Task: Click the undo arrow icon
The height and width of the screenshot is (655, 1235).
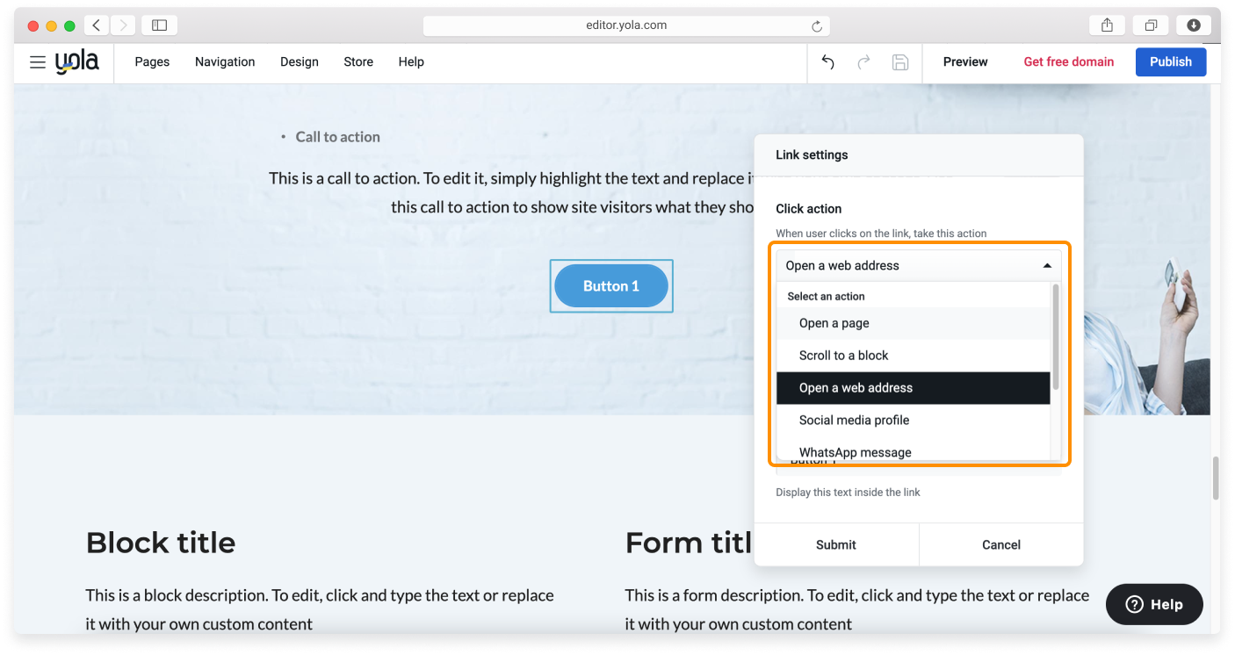Action: click(x=827, y=62)
